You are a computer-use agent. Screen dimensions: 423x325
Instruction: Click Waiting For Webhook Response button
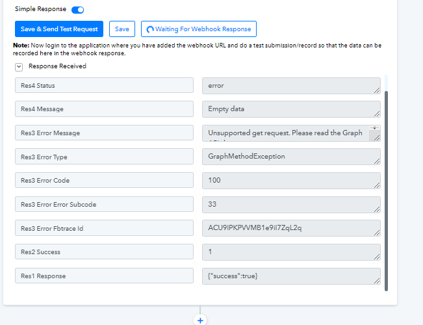199,29
